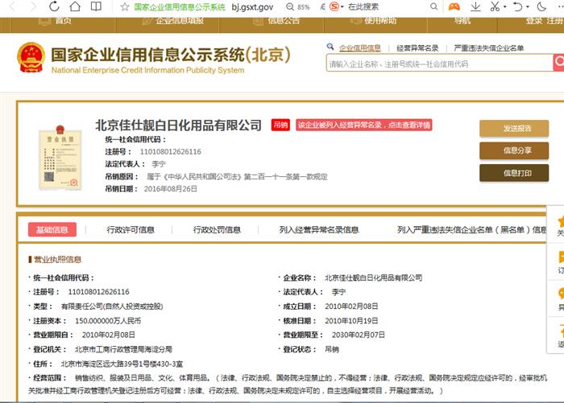Select the 基础信息 tab

click(x=52, y=229)
